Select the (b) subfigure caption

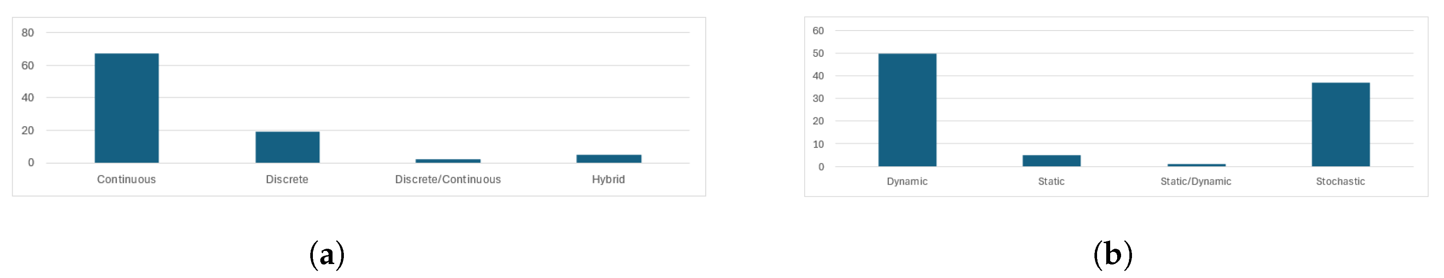[x=1113, y=255]
